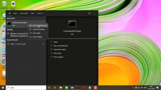Open the Windows Start button
This screenshot has width=161, height=90.
coord(3,88)
